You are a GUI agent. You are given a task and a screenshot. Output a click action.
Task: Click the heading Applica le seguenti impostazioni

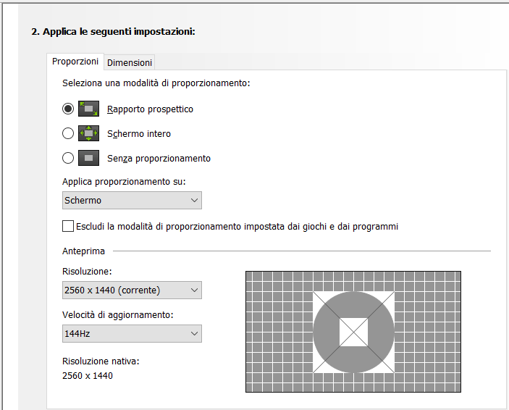[x=113, y=32]
